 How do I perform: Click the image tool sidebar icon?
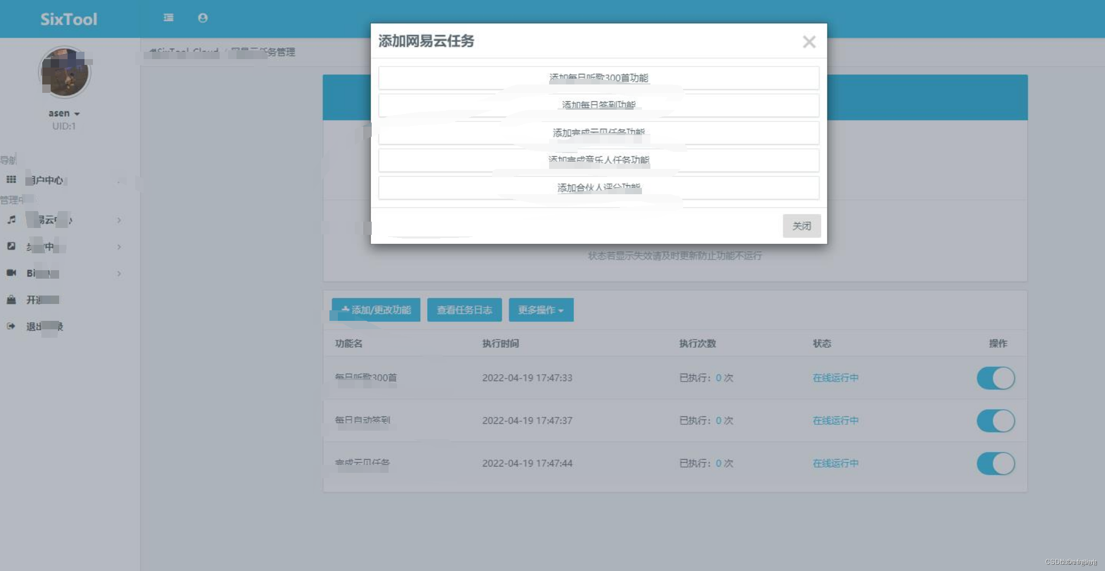click(11, 246)
